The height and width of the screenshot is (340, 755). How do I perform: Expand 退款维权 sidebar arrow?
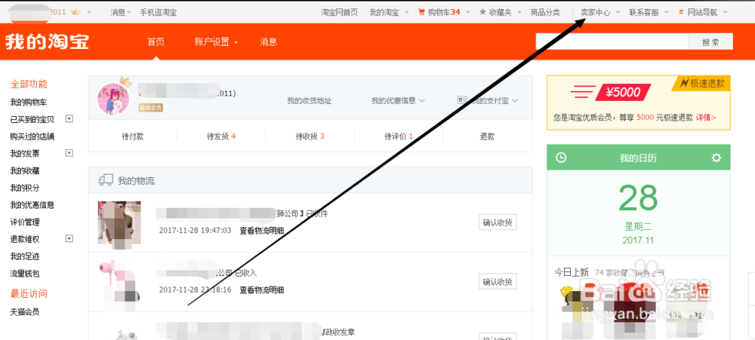(69, 238)
